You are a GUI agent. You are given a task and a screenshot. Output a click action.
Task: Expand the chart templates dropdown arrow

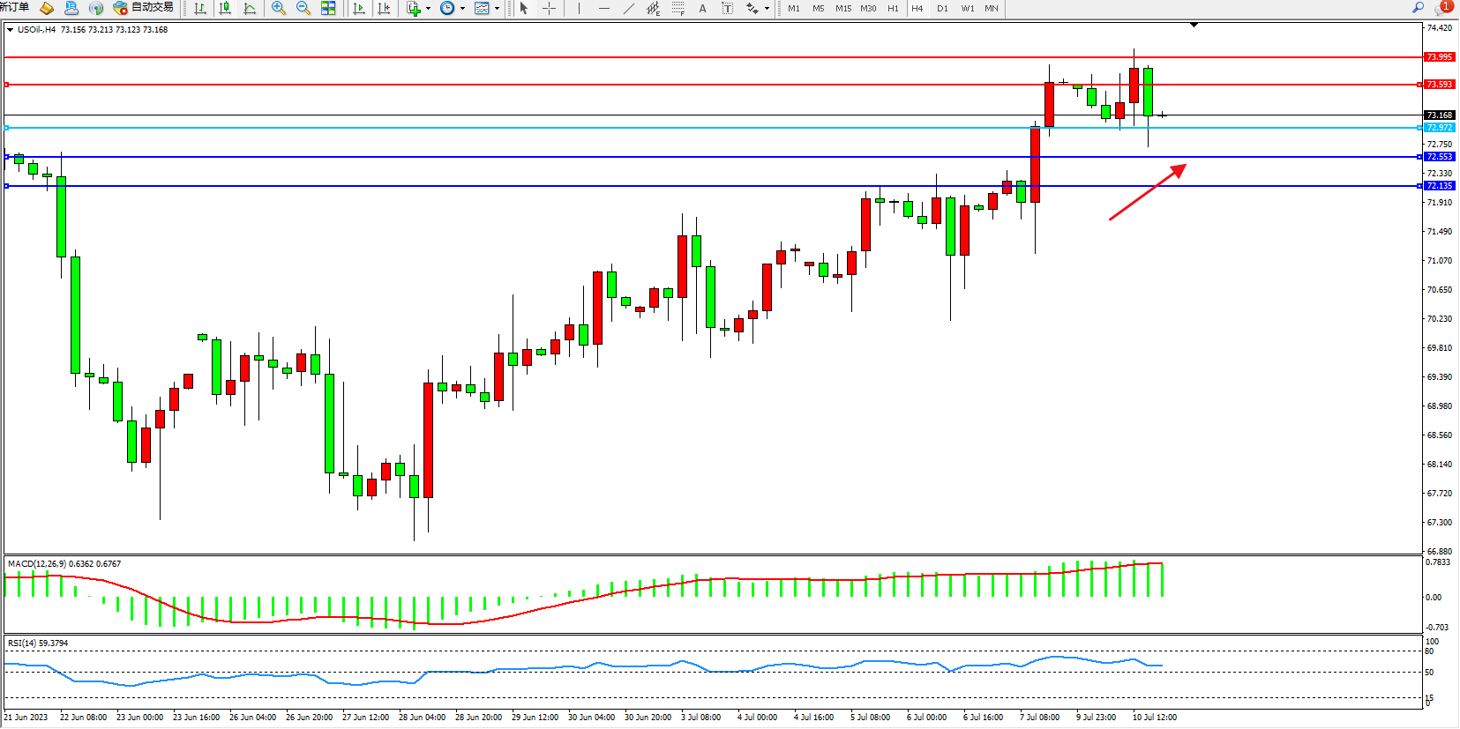498,9
